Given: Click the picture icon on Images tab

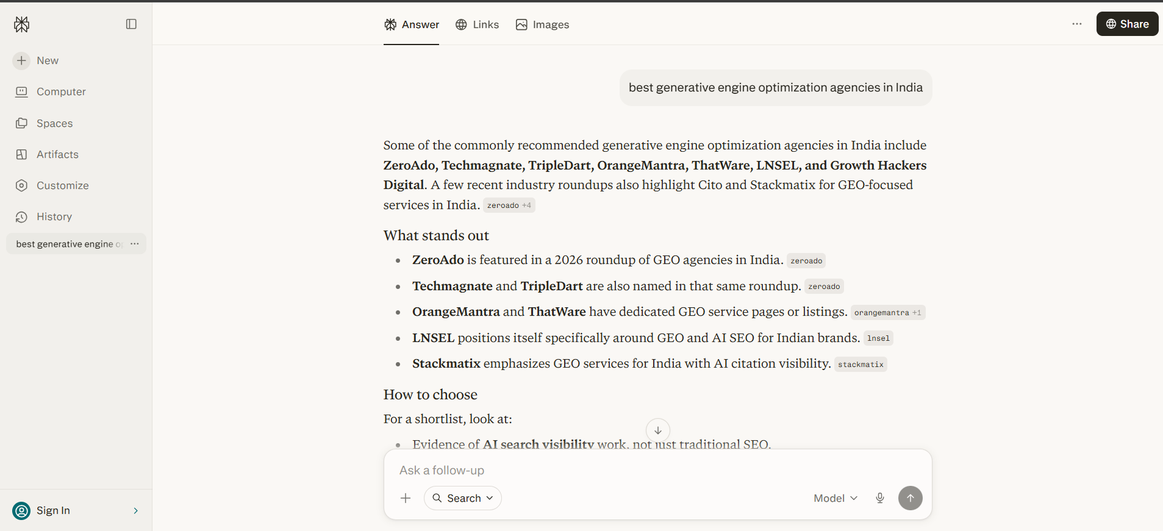Looking at the screenshot, I should (x=521, y=24).
